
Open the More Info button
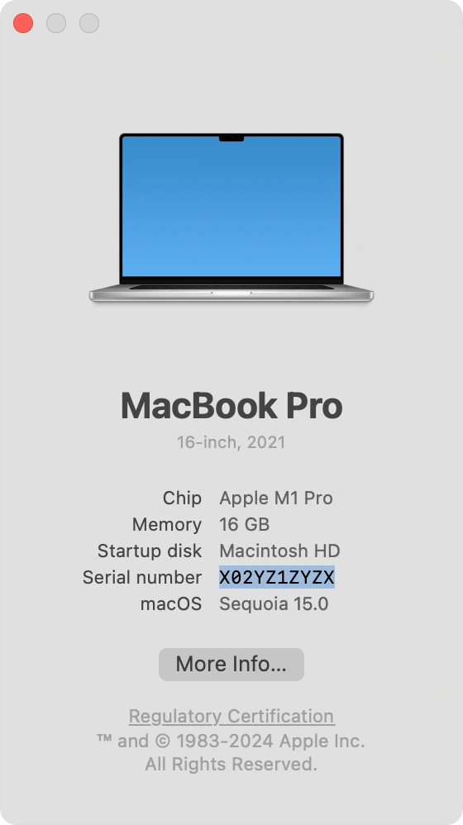coord(231,664)
